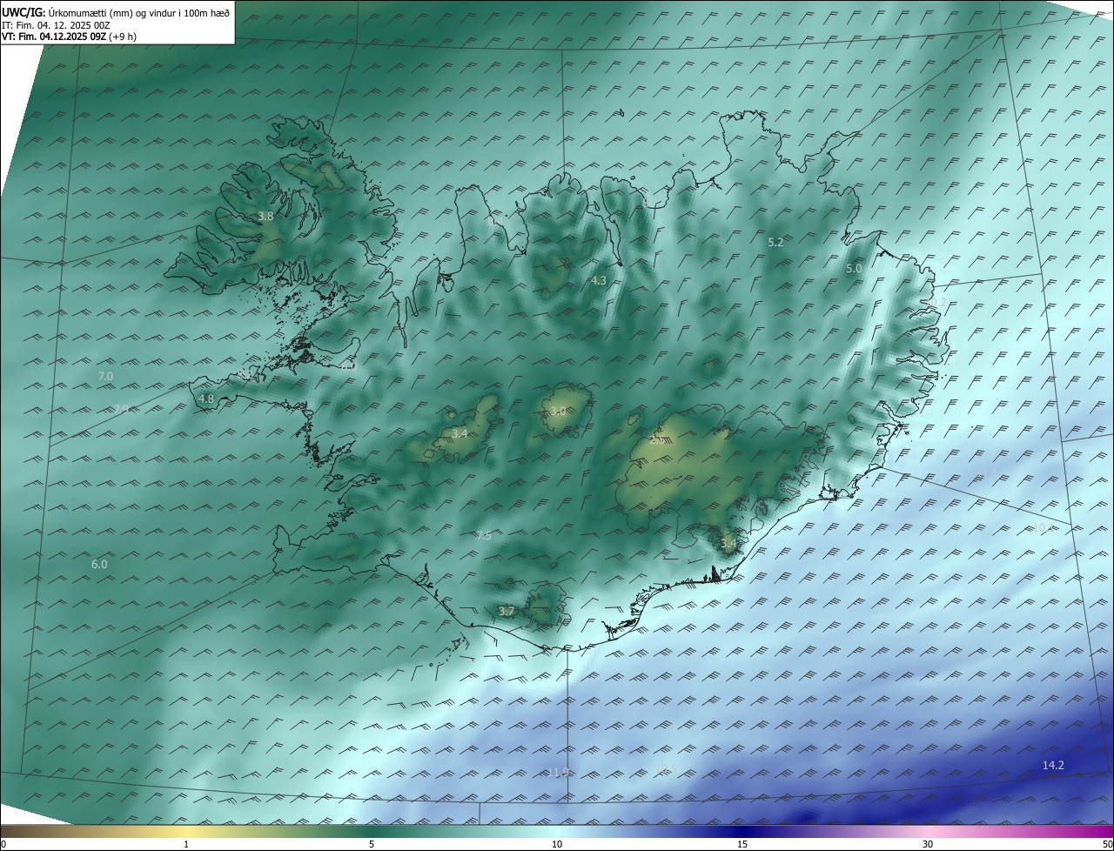Select the 6.0 value over the ocean
Screen dimensions: 1114x851
[x=100, y=564]
